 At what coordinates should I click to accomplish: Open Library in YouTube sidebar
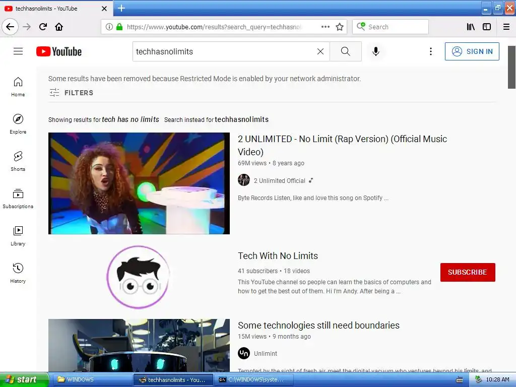coord(18,236)
